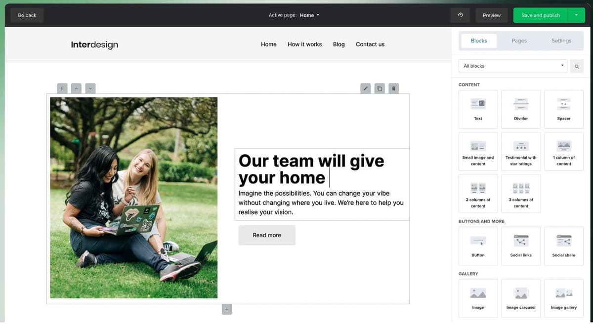Click the Read more button
This screenshot has height=324, width=593.
pyautogui.click(x=267, y=235)
